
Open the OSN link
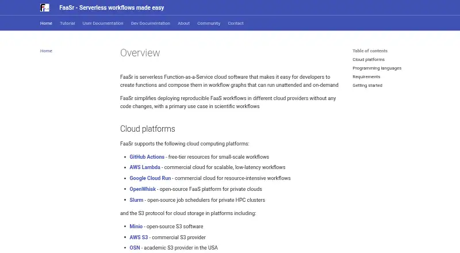point(135,248)
